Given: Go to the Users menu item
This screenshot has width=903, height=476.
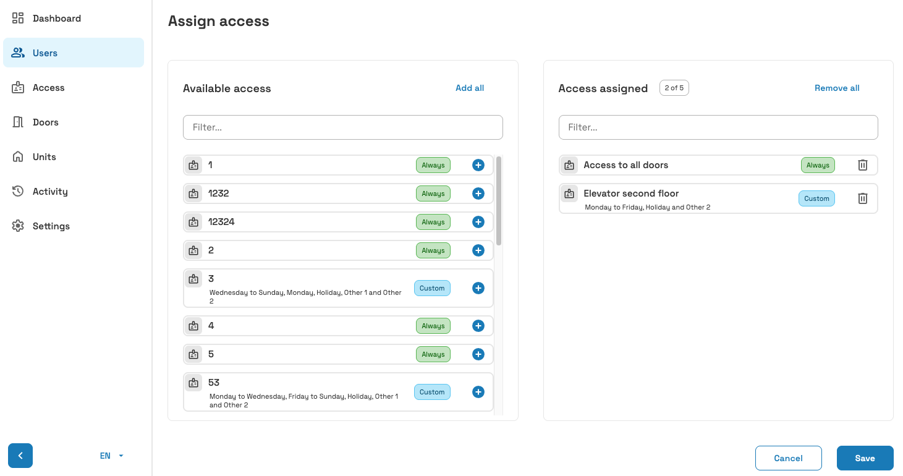Looking at the screenshot, I should click(74, 53).
